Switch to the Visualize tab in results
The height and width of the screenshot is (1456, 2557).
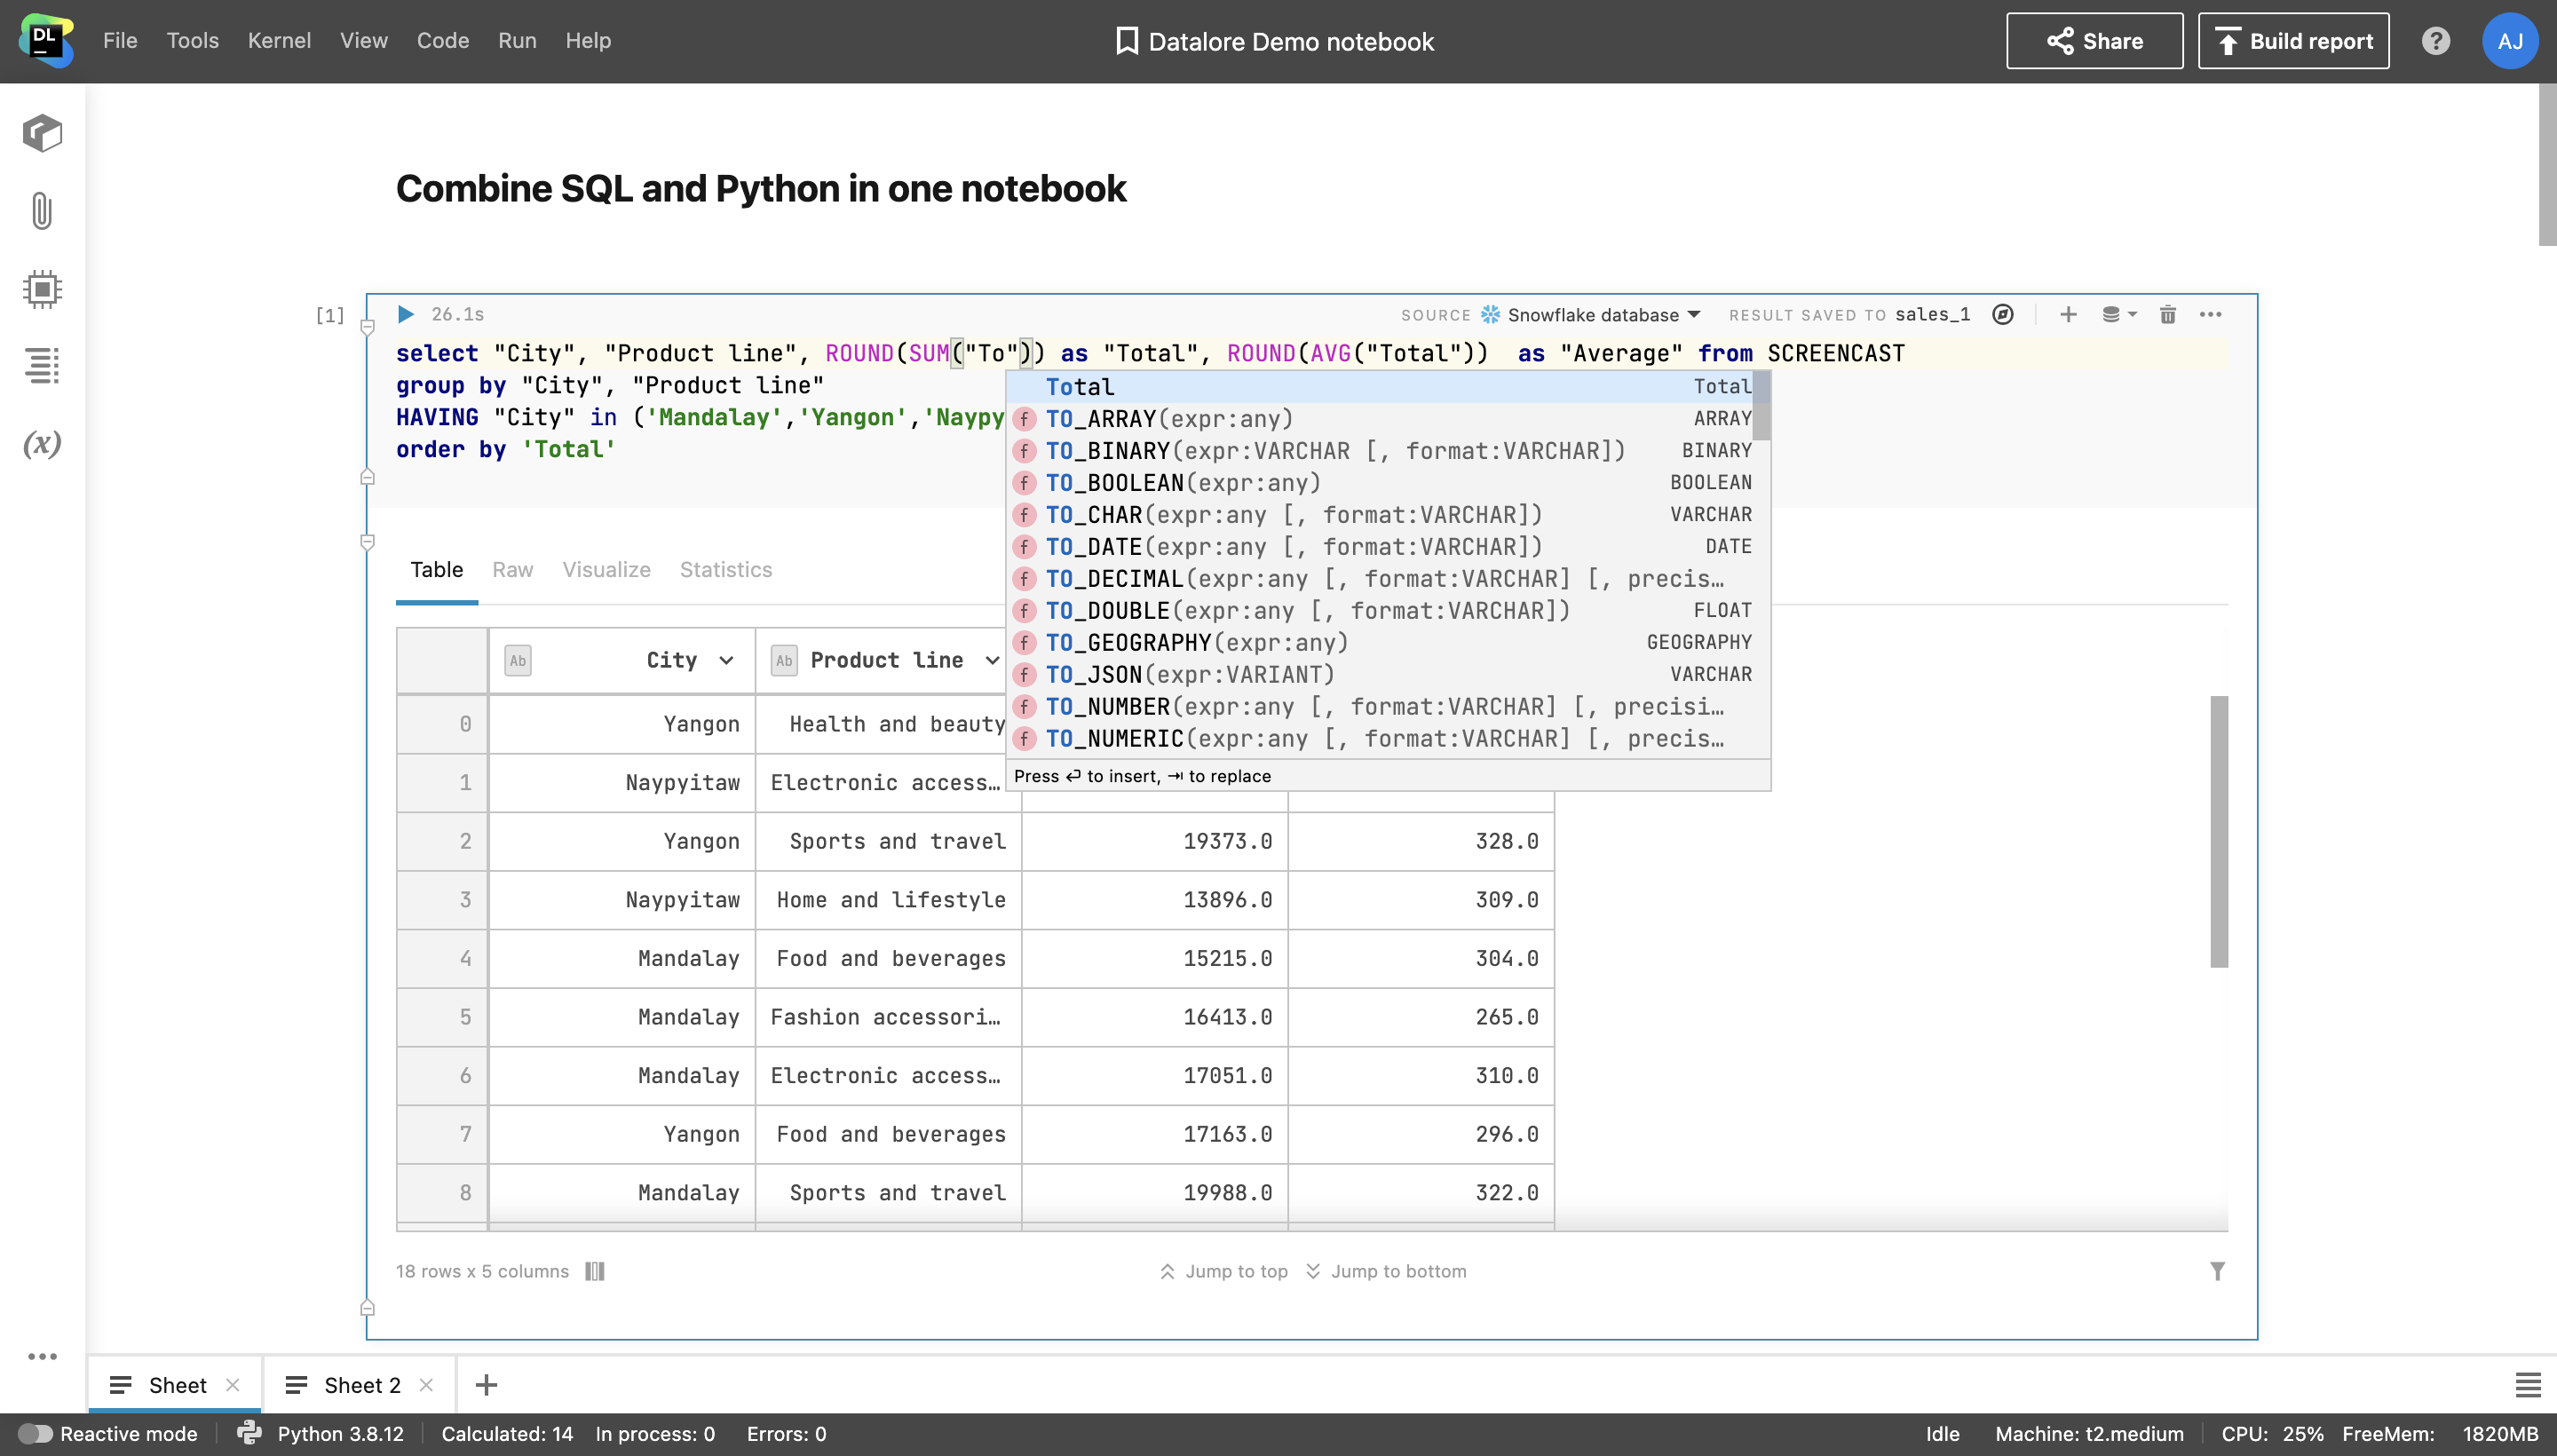[x=606, y=569]
